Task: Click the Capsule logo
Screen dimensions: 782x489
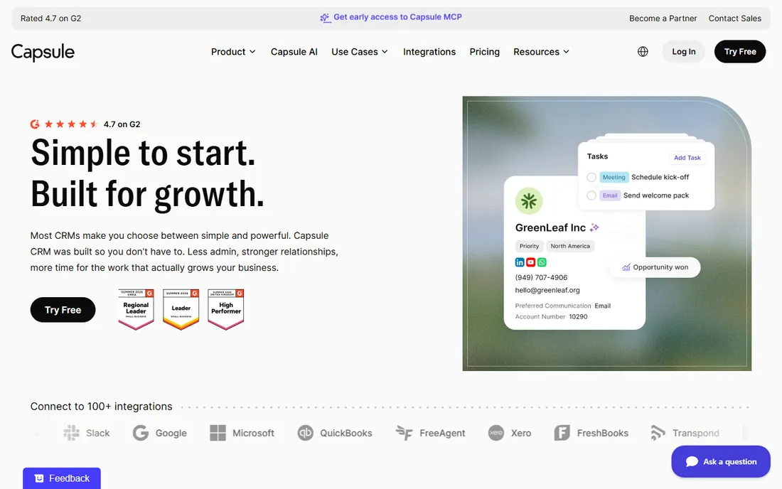Action: tap(43, 52)
